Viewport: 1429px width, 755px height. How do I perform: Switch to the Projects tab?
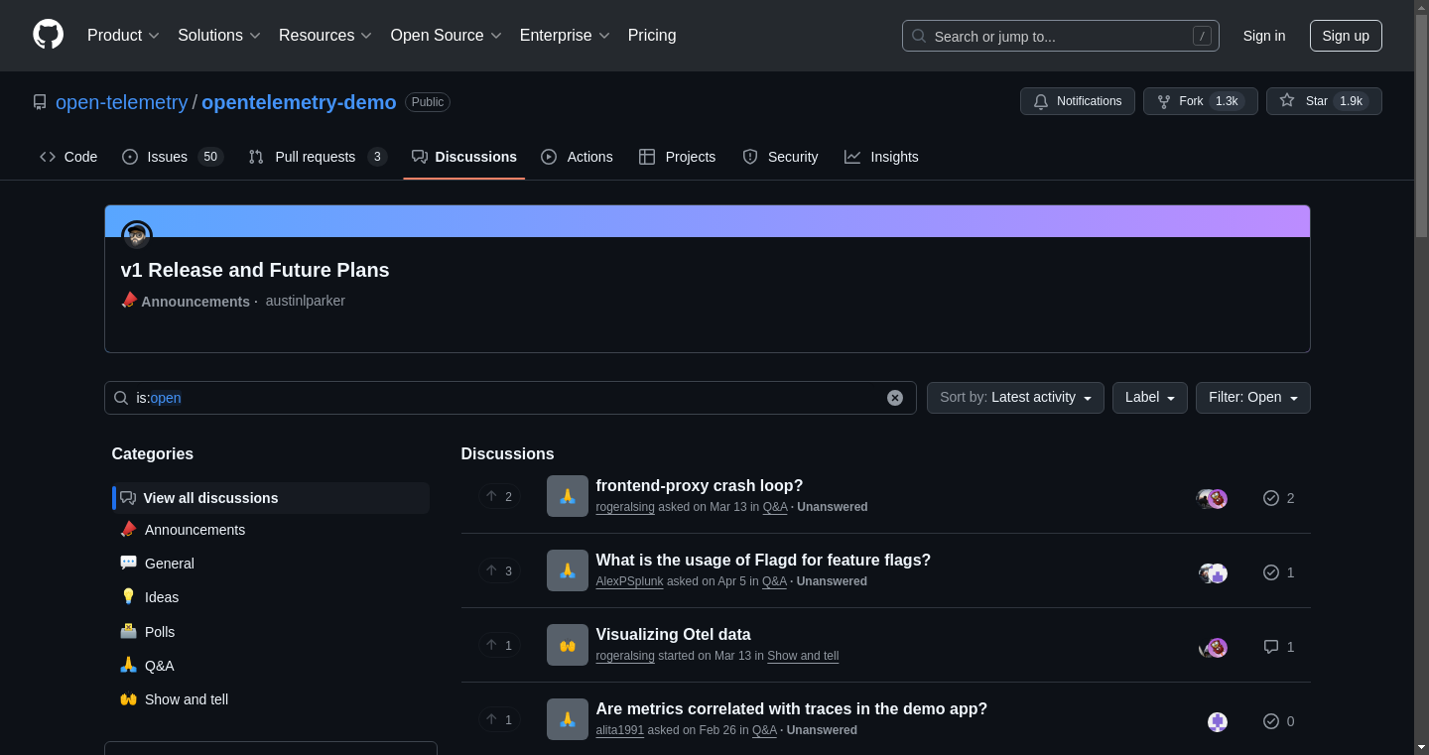point(677,157)
